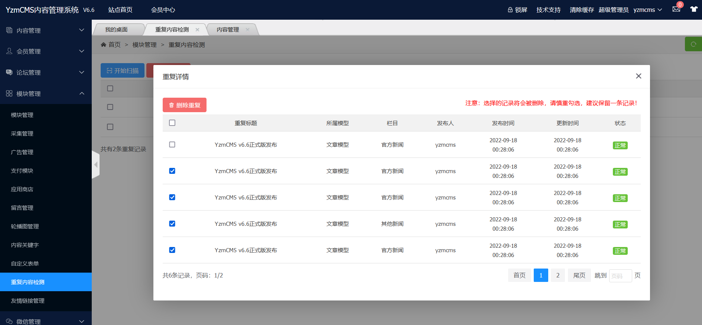Expand the 论坛管理 sidebar section

(x=46, y=72)
